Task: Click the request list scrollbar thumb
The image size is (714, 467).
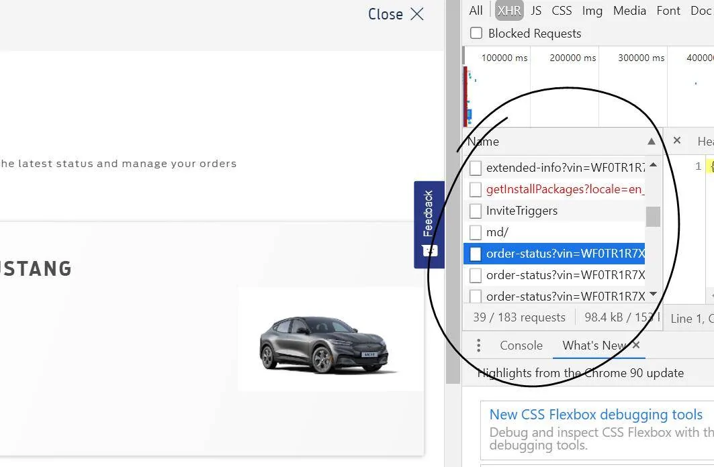Action: [653, 217]
